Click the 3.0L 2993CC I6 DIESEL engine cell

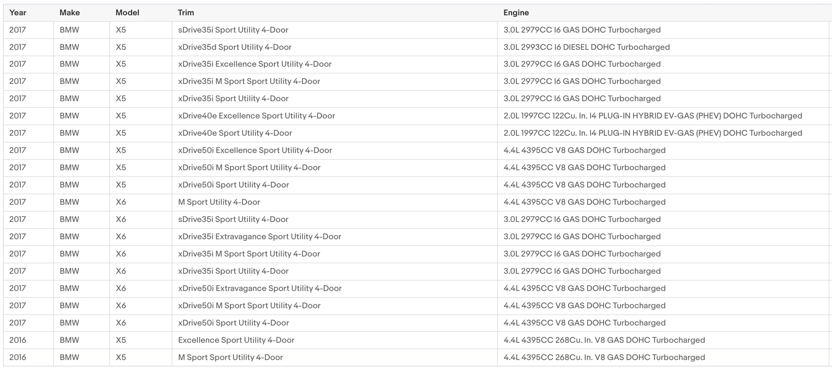coord(663,47)
